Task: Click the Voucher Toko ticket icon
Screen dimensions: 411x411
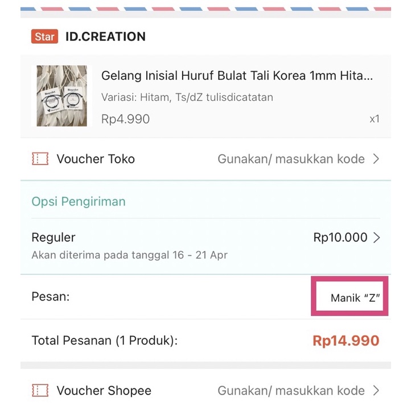Action: [40, 159]
